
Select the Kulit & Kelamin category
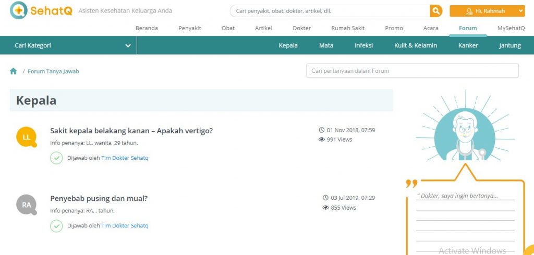(x=415, y=45)
